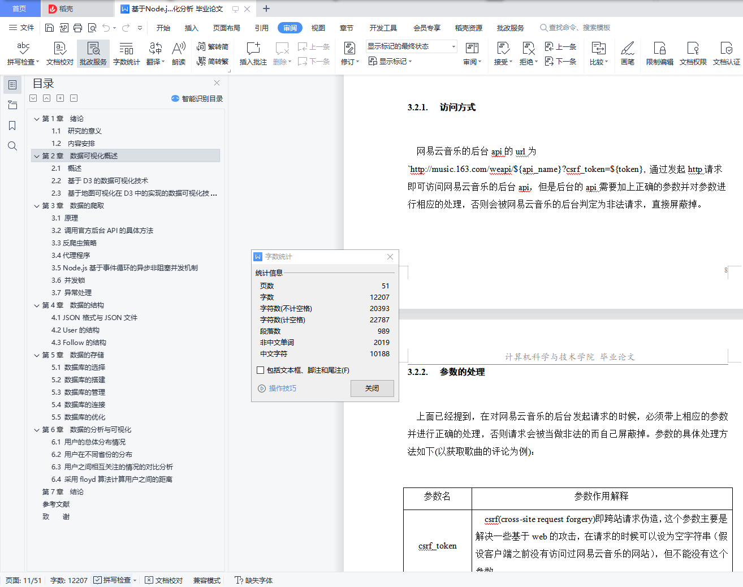This screenshot has height=587, width=743.
Task: Select 6.4 采用 floyd 算法 outline entry
Action: click(112, 480)
